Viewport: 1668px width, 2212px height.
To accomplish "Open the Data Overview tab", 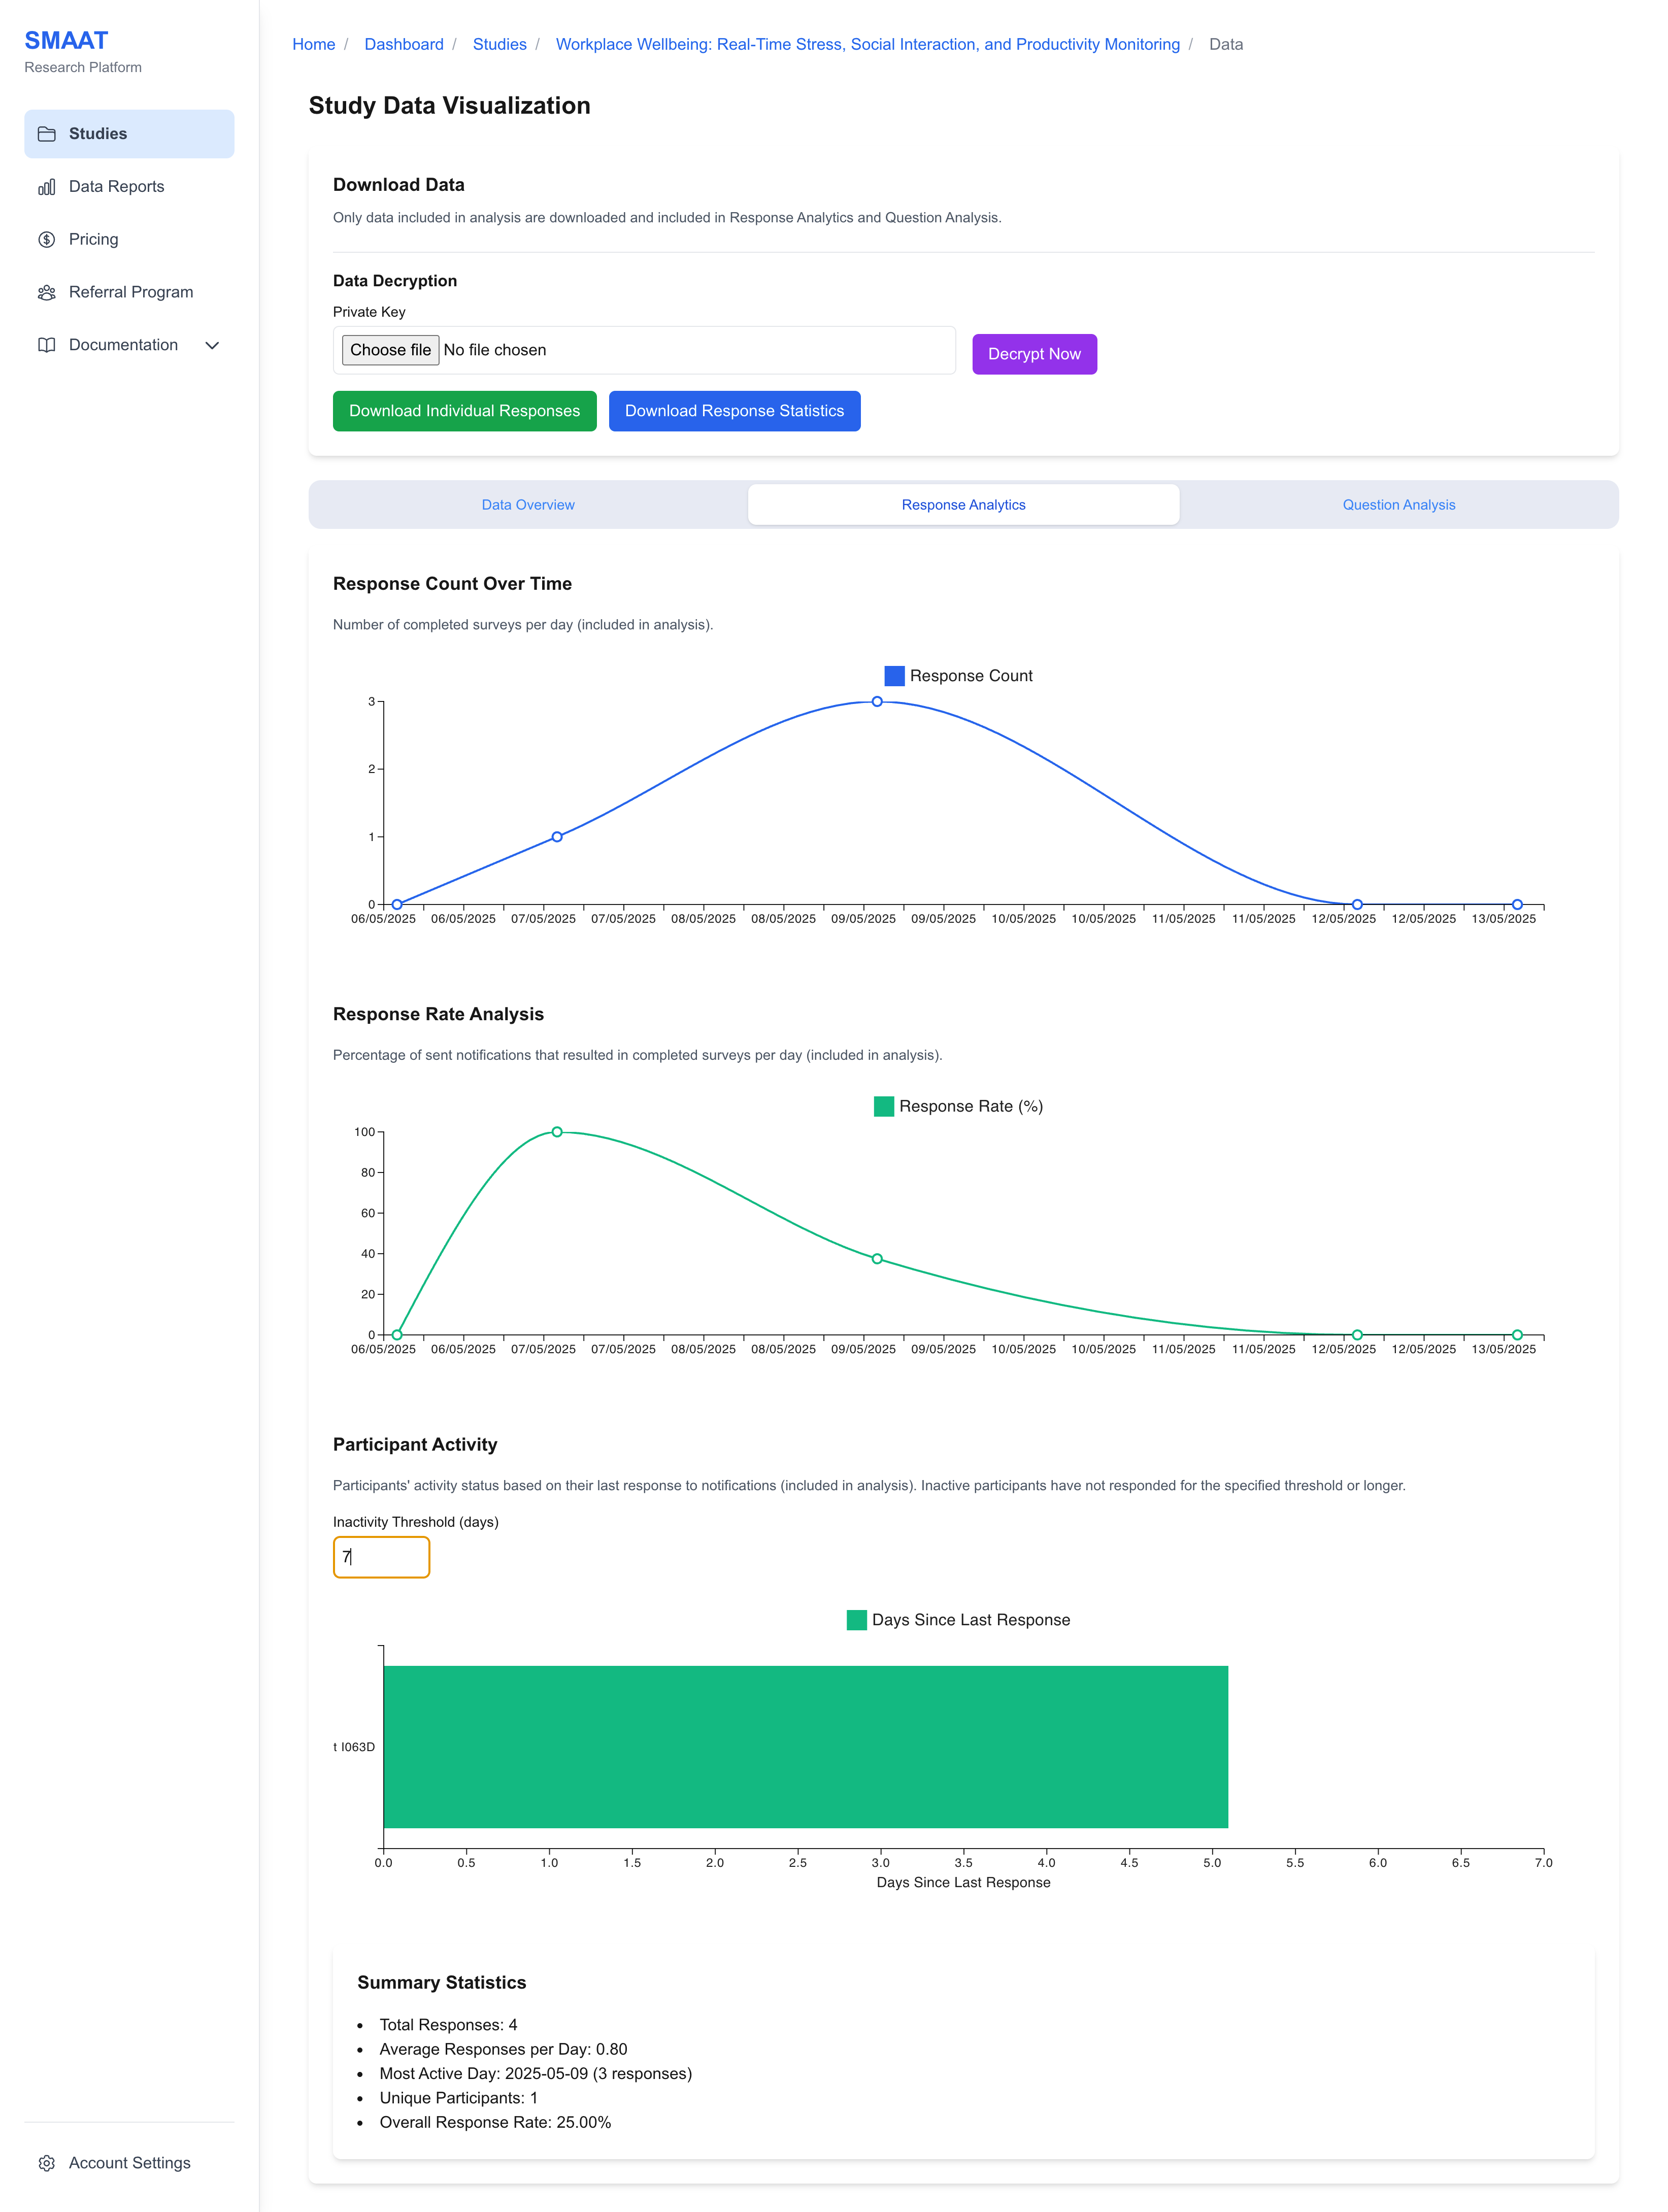I will point(527,504).
